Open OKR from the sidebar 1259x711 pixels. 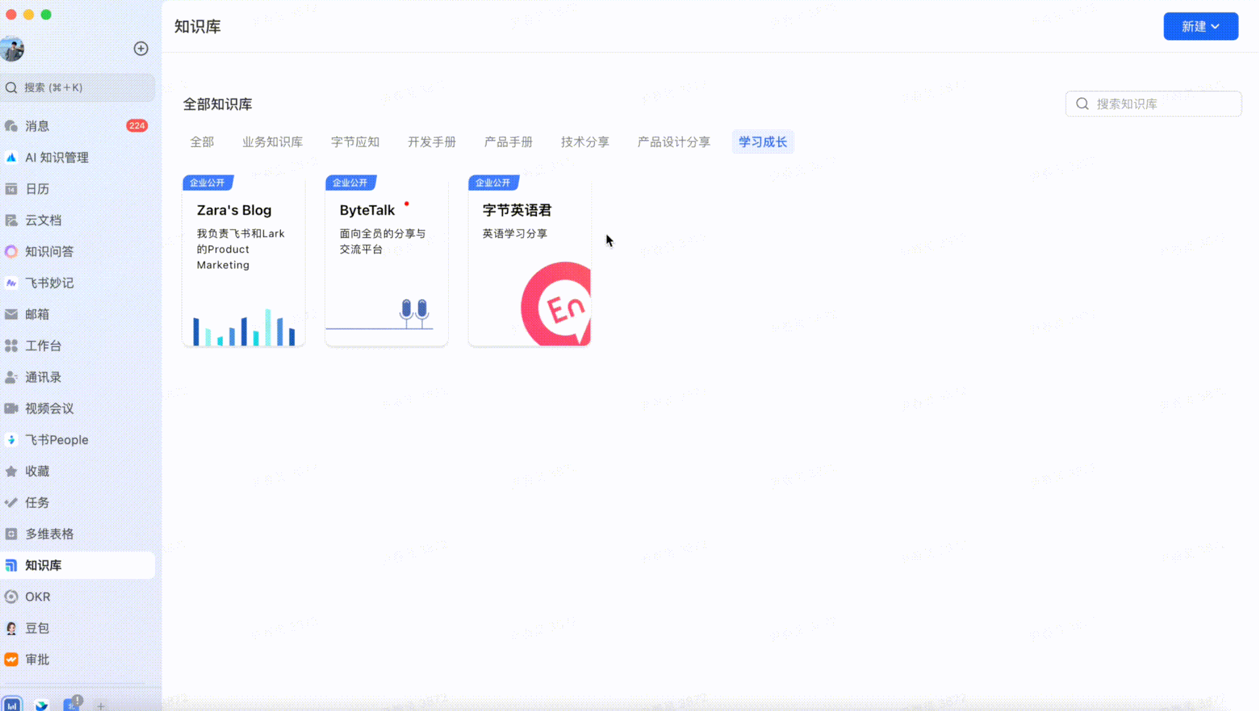(x=78, y=597)
